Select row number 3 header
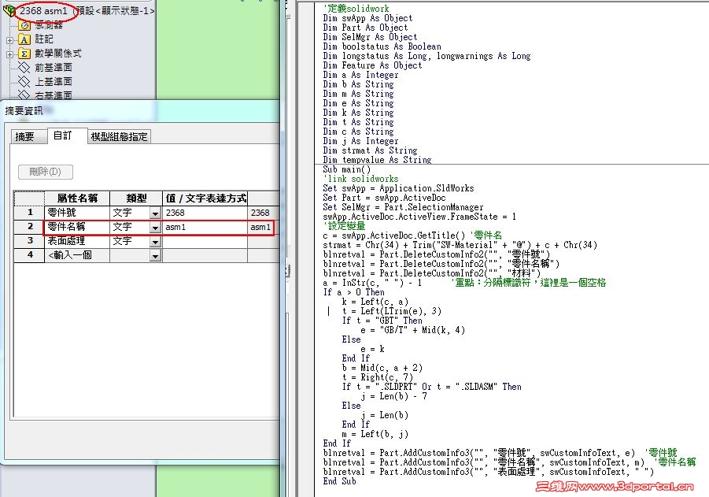The height and width of the screenshot is (497, 709). [29, 241]
